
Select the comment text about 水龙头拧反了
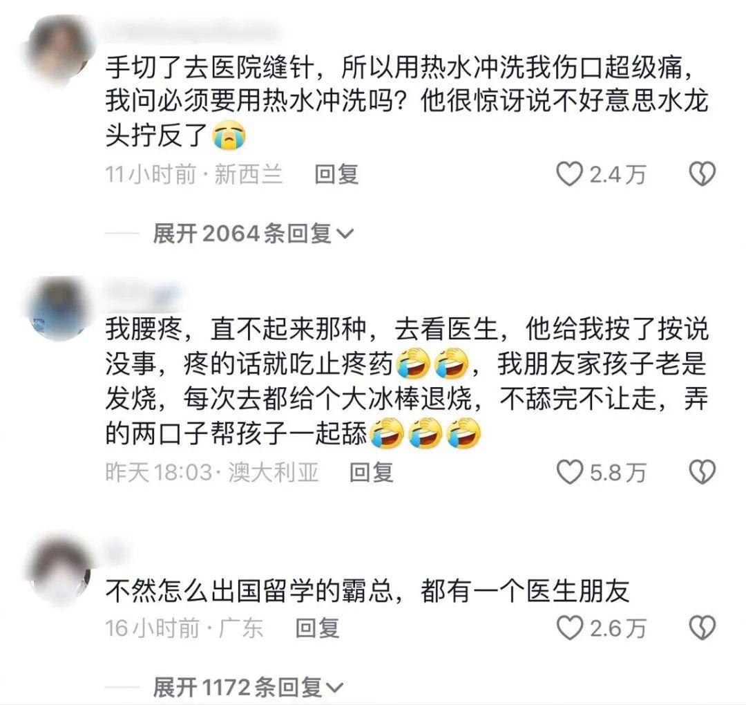click(407, 101)
